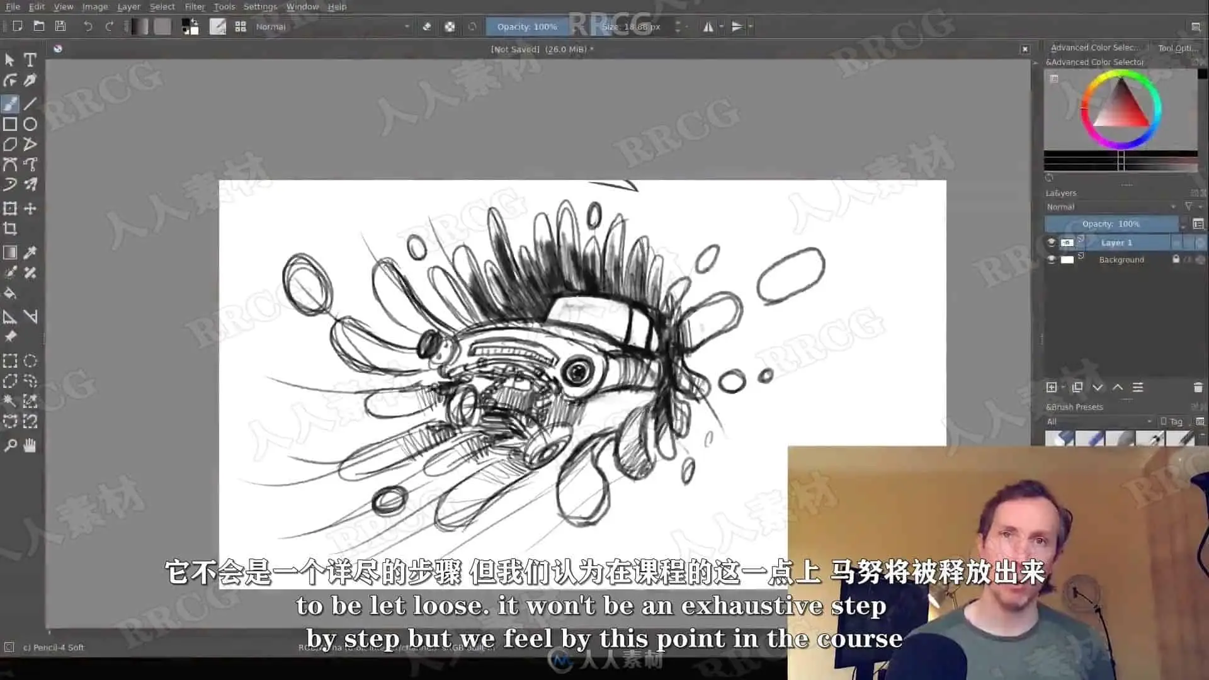The height and width of the screenshot is (680, 1209).
Task: Select the Text tool
Action: tap(30, 60)
